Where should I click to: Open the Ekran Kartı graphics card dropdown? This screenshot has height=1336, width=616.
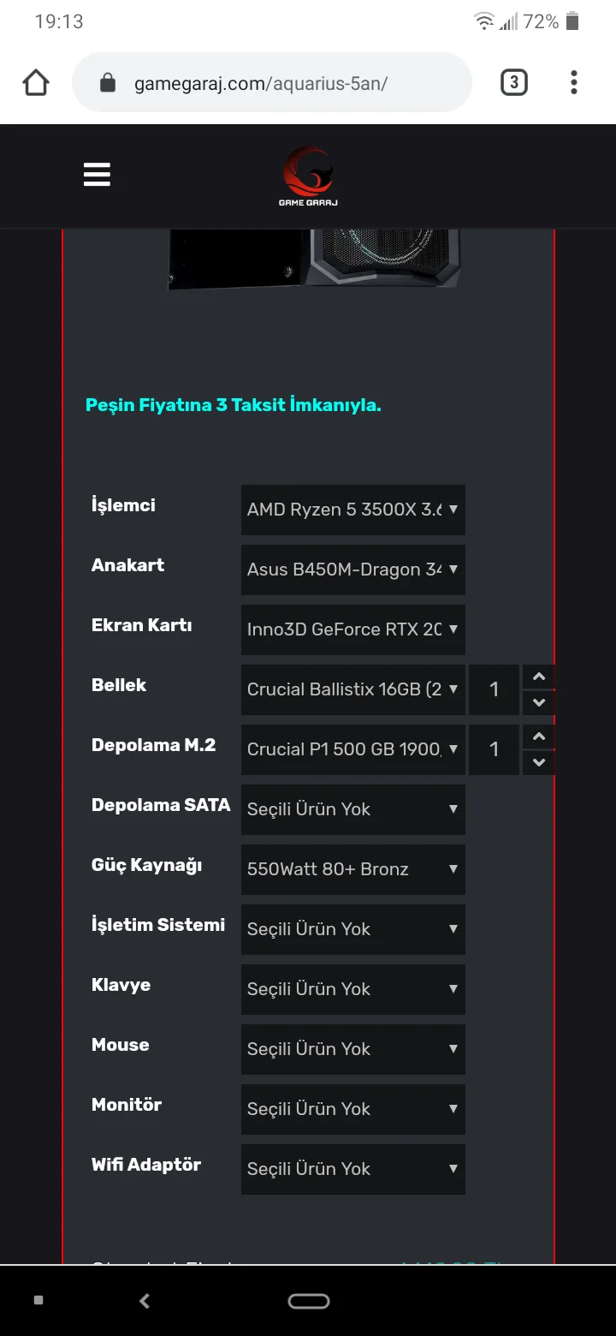pos(352,629)
